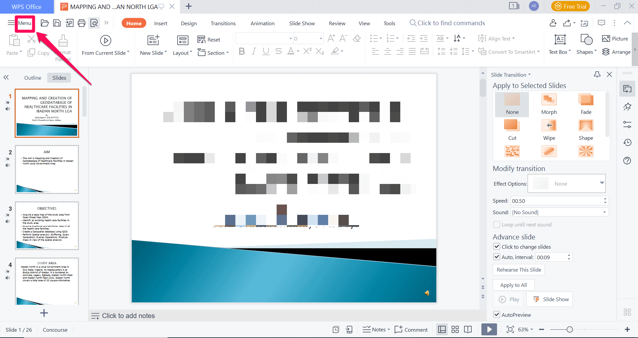638x338 pixels.
Task: Apply Bold formatting
Action: [x=242, y=51]
